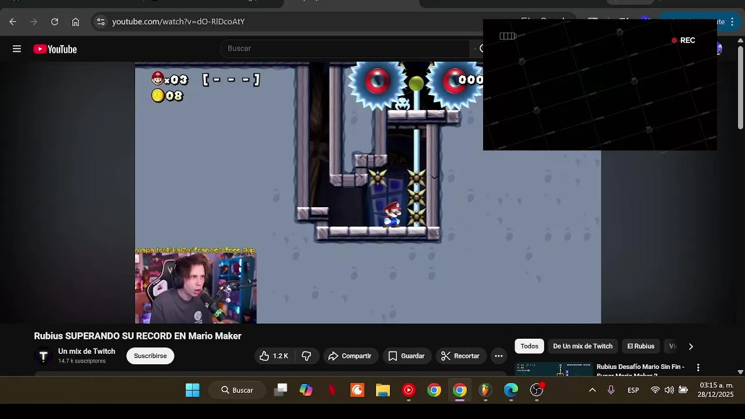View site information icon beside the URL
Screen dimensions: 745x419
[101, 22]
